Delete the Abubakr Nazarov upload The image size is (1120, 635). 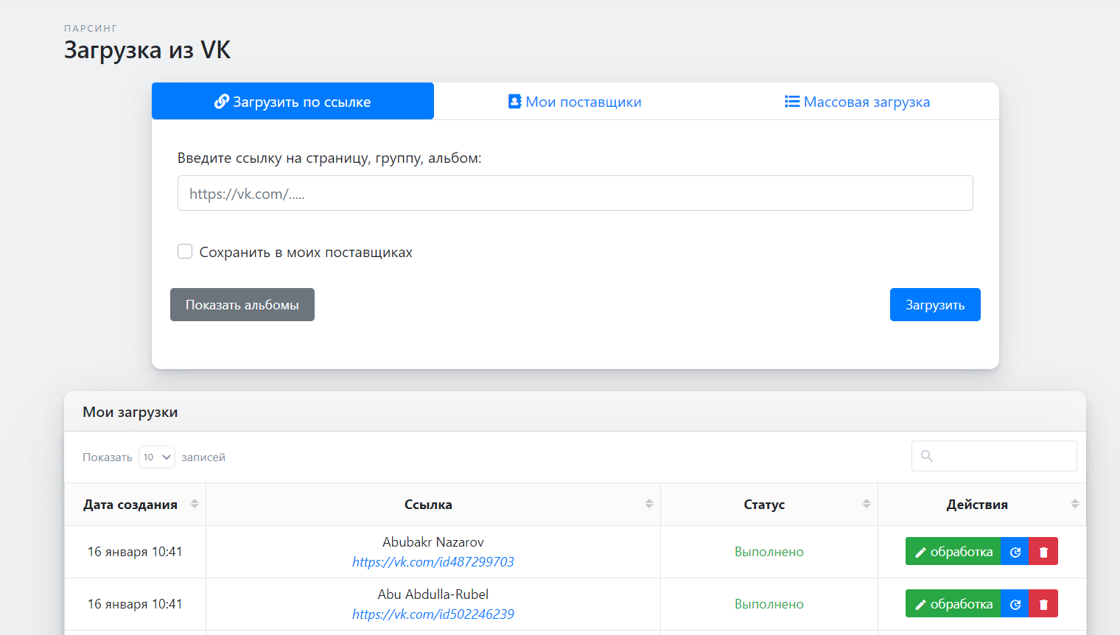pyautogui.click(x=1043, y=552)
